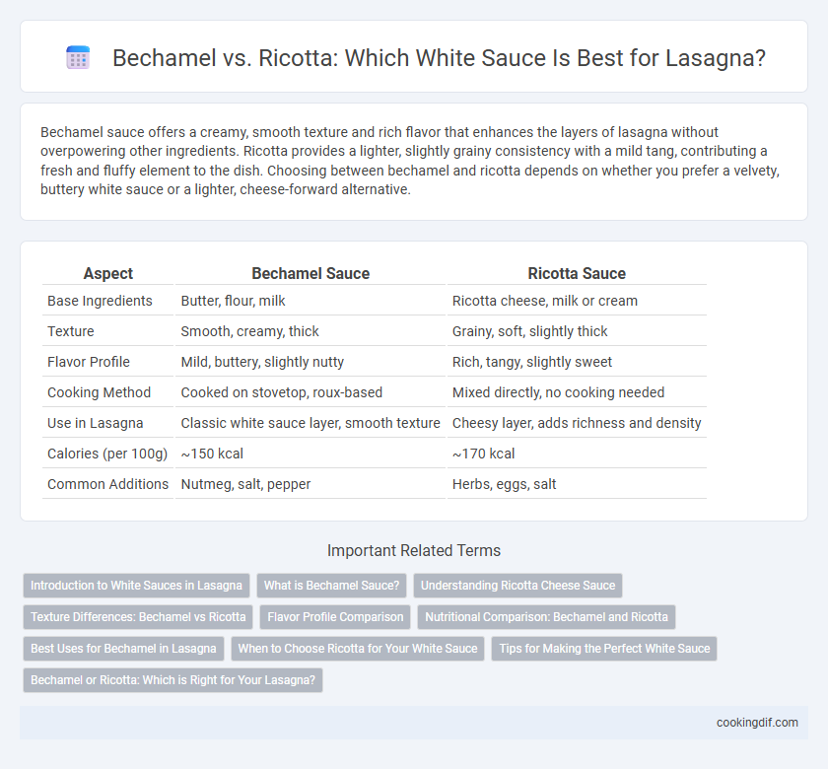Click the Bechamel Sauce column header
The image size is (828, 769).
(x=310, y=274)
